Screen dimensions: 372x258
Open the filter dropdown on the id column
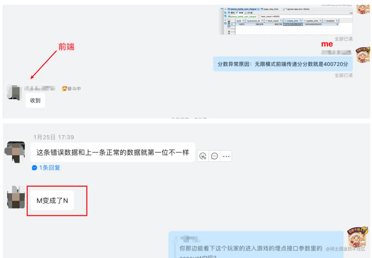click(243, 21)
